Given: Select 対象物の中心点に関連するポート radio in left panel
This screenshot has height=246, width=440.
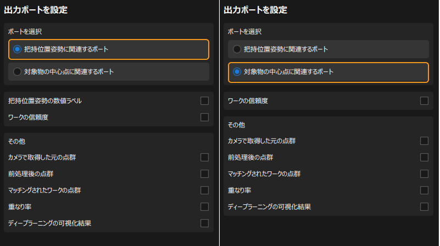Looking at the screenshot, I should click(x=18, y=72).
